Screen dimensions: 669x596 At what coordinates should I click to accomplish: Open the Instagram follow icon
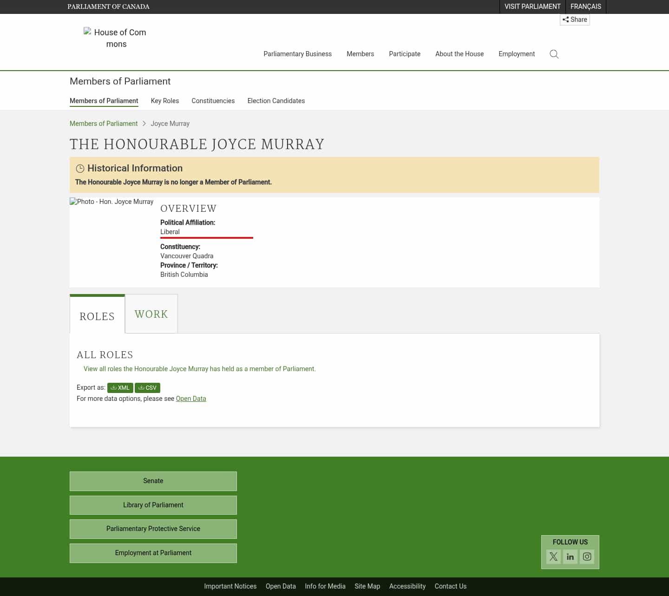(x=587, y=557)
